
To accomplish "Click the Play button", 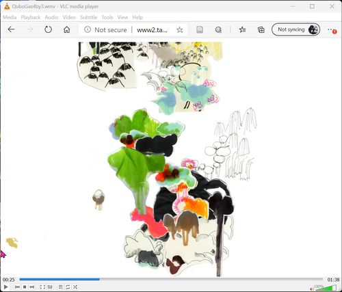I will pyautogui.click(x=6, y=287).
